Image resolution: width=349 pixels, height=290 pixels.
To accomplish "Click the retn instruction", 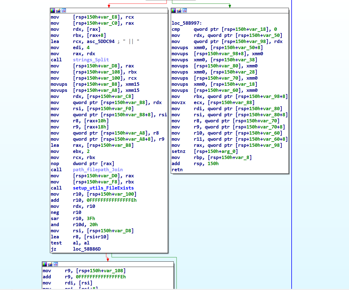I will coord(177,170).
